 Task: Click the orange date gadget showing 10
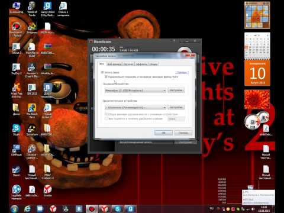(257, 73)
